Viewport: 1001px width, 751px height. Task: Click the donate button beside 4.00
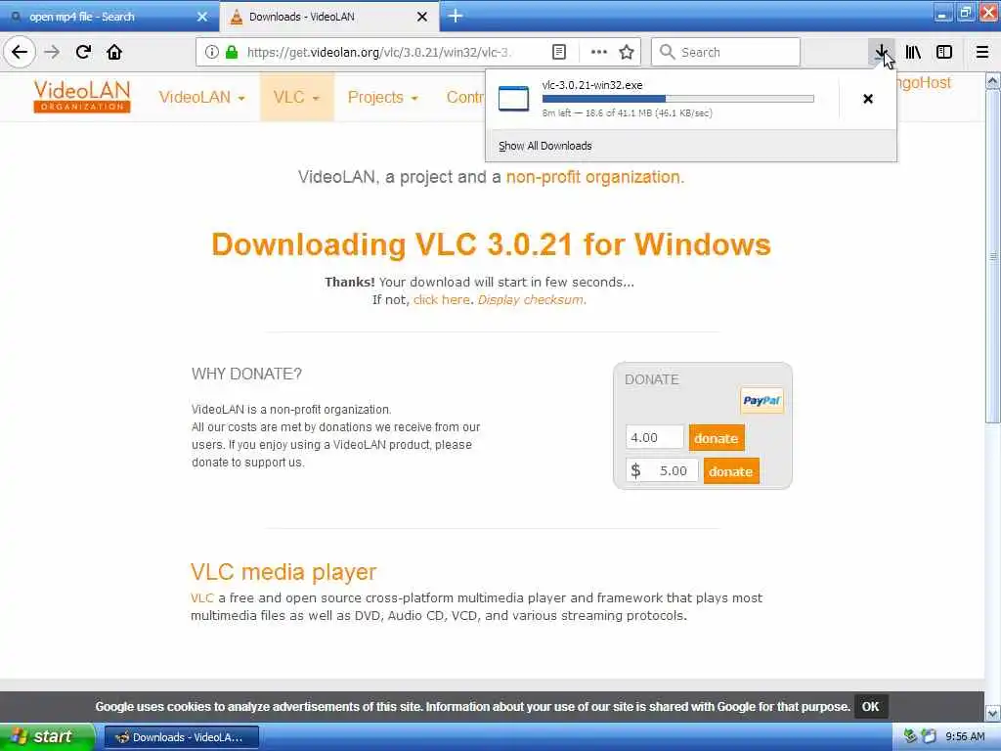tap(717, 438)
